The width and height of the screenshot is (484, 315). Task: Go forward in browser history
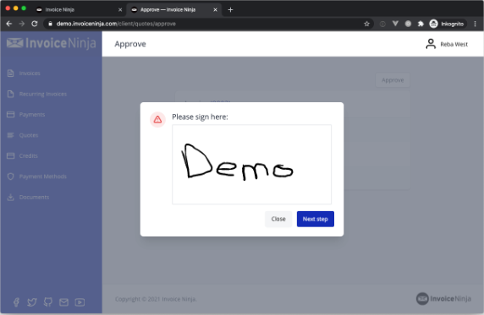[x=22, y=24]
